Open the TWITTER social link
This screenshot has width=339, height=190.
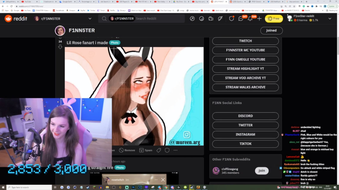[x=245, y=125]
